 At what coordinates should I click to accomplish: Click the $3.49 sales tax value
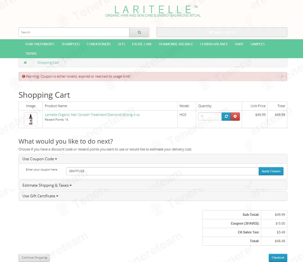[281, 232]
